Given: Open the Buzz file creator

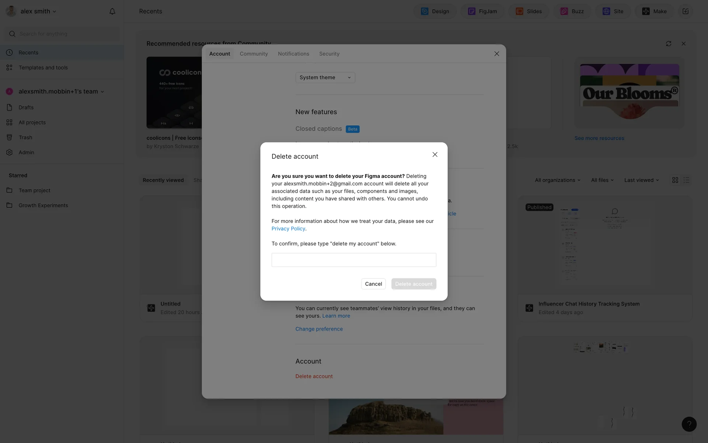Looking at the screenshot, I should click(x=572, y=11).
